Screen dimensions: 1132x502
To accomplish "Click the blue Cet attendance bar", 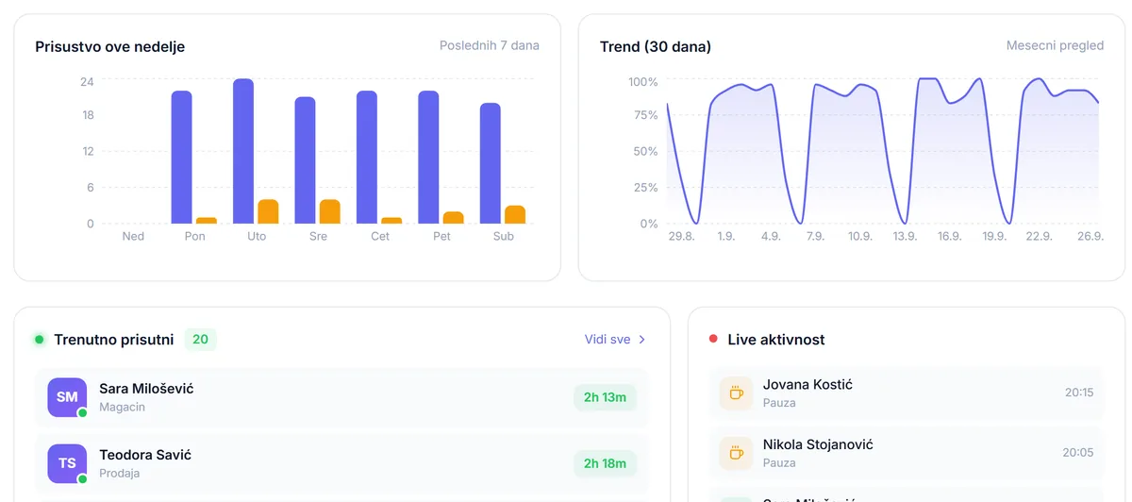I will tap(367, 158).
